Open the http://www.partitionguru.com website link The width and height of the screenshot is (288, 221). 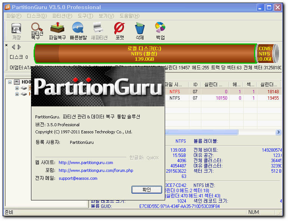[86, 163]
